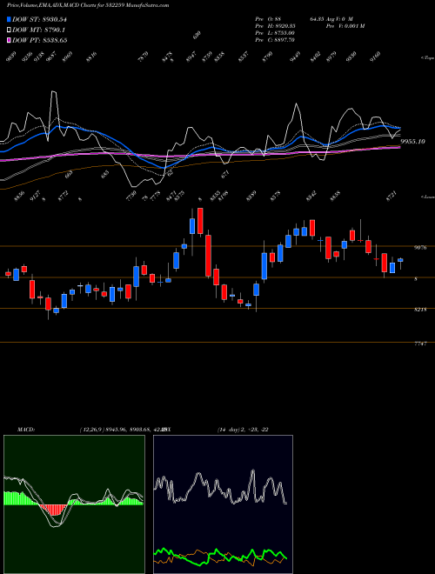The width and height of the screenshot is (435, 574).
Task: Select the 'DOW PT: 8538.65' legend text
Action: coord(39,40)
